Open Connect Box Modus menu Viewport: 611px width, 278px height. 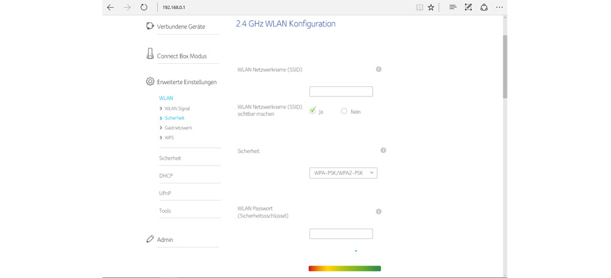pos(181,56)
